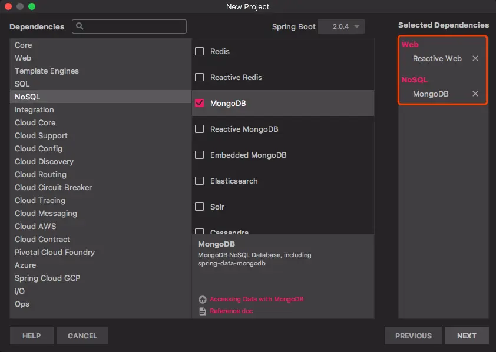The image size is (496, 352).
Task: Select the Cloud AWS category
Action: point(101,226)
